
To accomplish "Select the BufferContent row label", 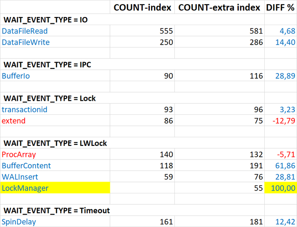I will coord(26,165).
